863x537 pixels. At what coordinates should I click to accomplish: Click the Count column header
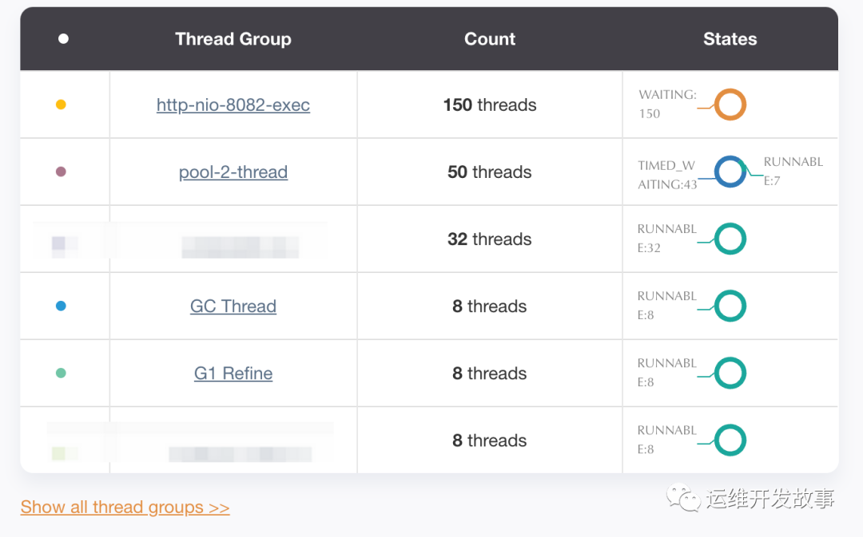click(x=490, y=39)
